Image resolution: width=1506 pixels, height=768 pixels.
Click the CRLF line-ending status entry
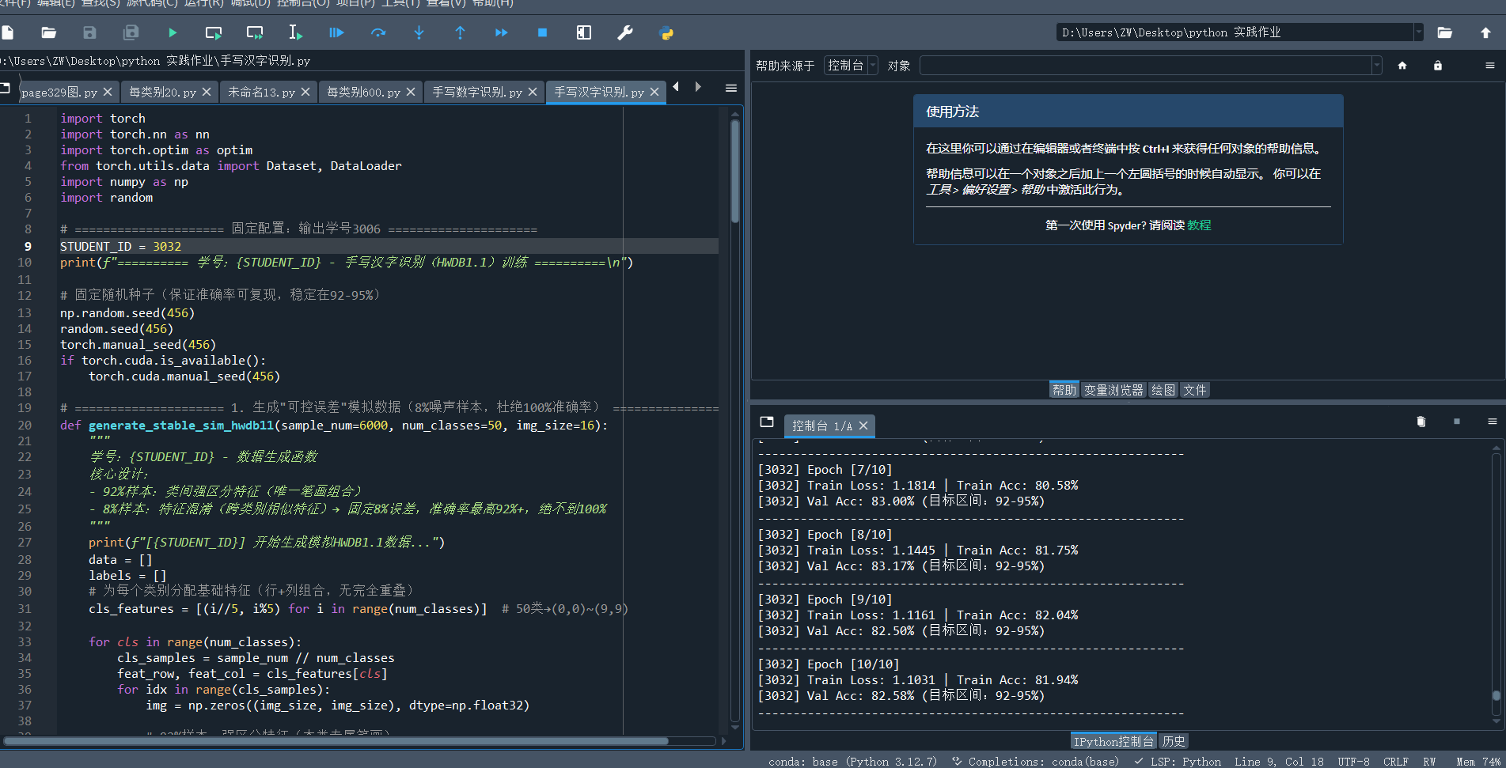click(x=1396, y=762)
